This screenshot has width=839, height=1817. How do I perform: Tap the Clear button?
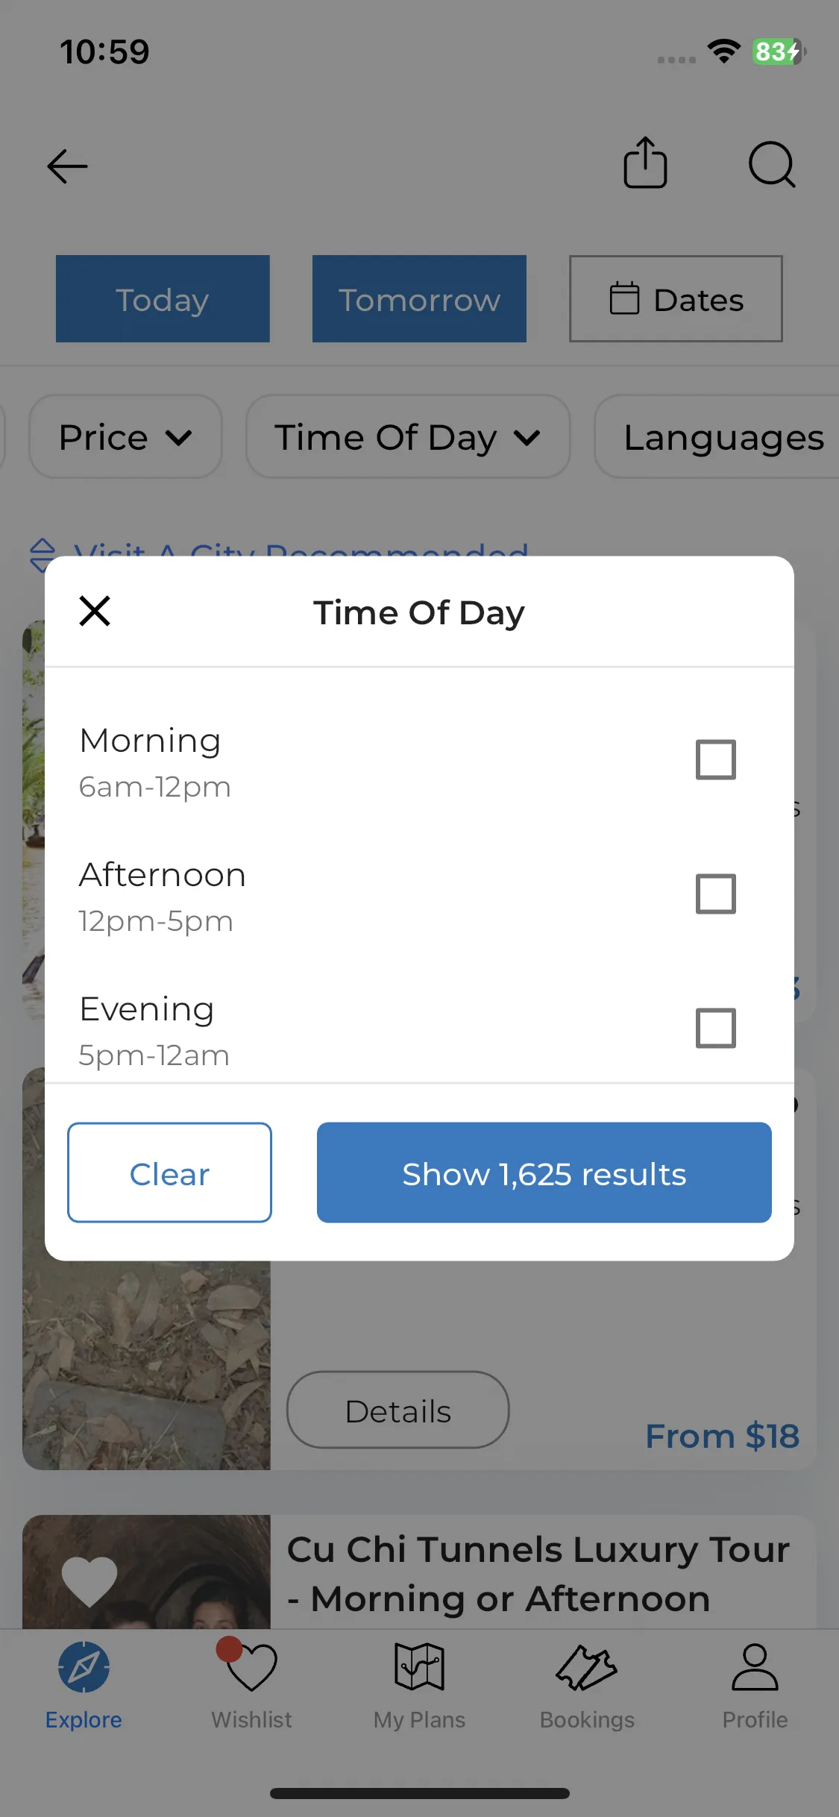click(x=169, y=1173)
